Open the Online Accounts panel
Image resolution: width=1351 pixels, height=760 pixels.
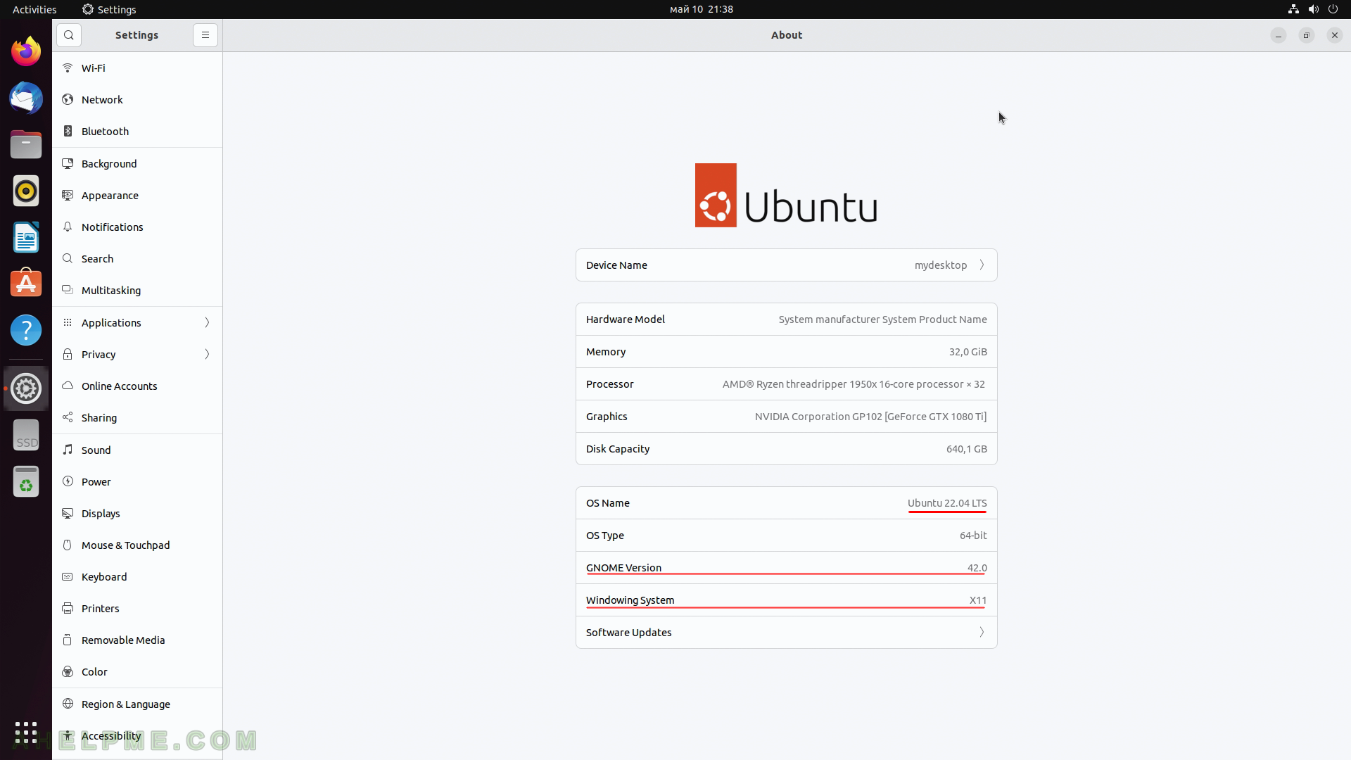click(137, 386)
